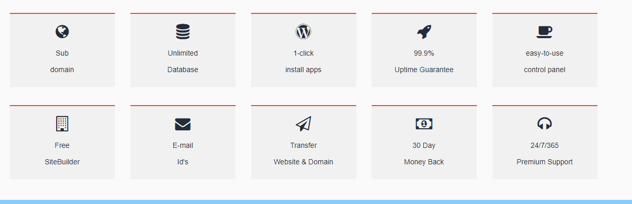This screenshot has width=632, height=204.
Task: Click the '24/7/365' text
Action: [545, 145]
